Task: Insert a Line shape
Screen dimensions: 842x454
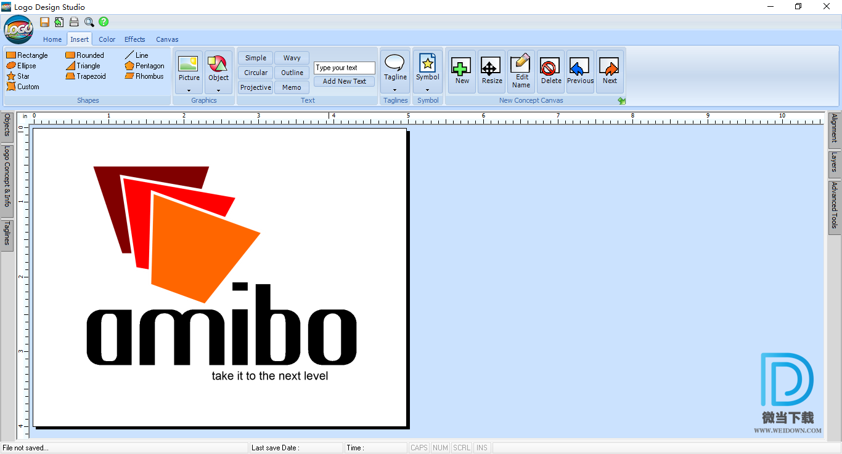Action: click(136, 55)
